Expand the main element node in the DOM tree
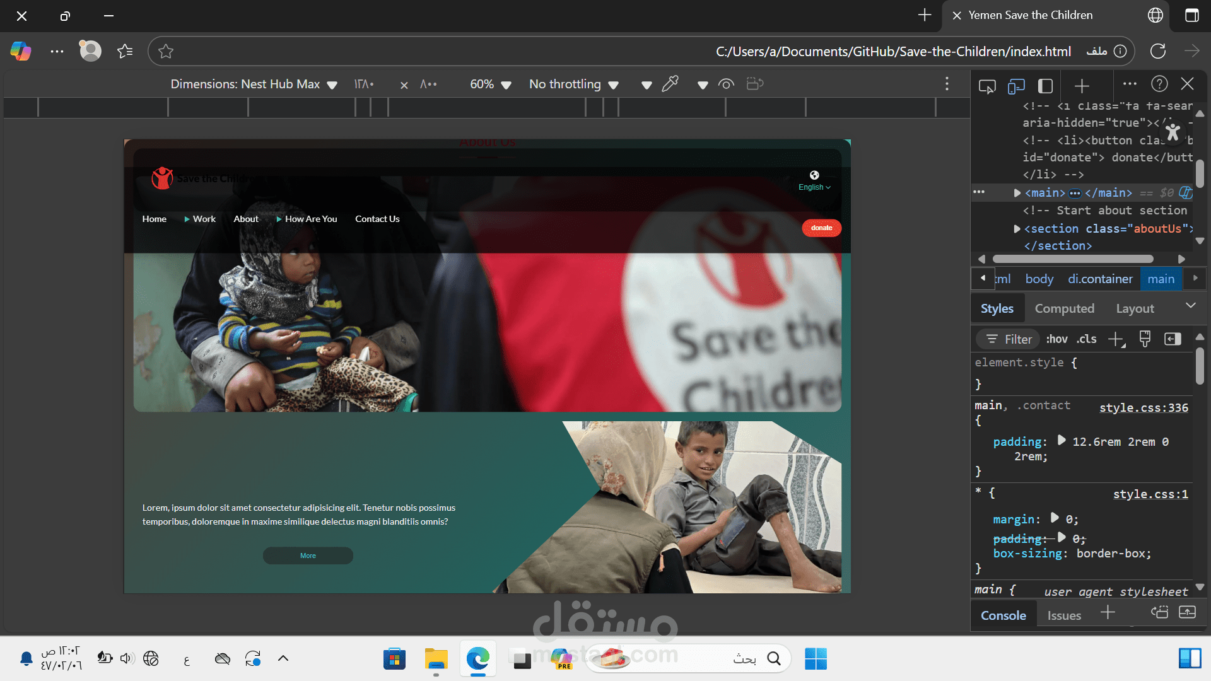1211x681 pixels. click(1017, 193)
